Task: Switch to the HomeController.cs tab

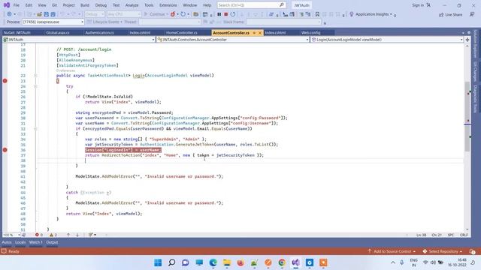Action: pyautogui.click(x=182, y=33)
